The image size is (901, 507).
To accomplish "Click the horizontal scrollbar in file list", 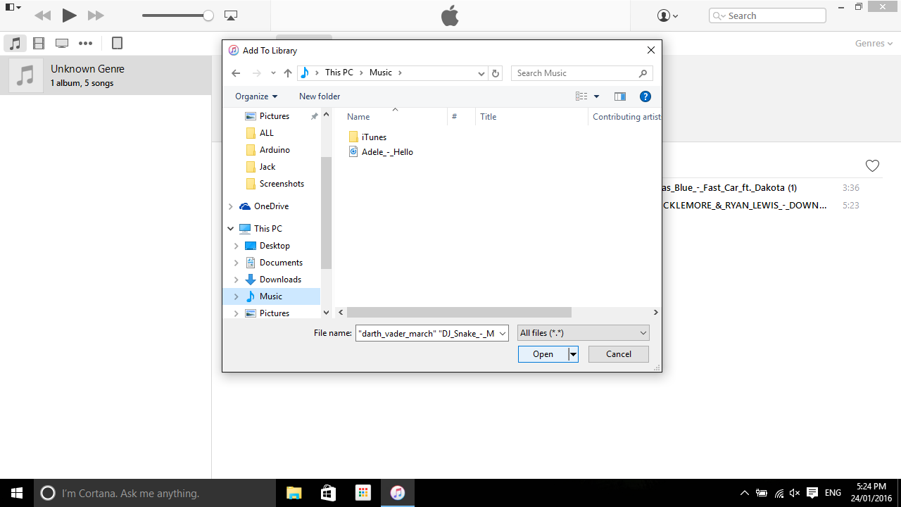I will [459, 312].
